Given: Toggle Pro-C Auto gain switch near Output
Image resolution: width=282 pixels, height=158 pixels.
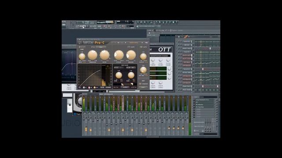Looking at the screenshot, I should tap(141, 47).
